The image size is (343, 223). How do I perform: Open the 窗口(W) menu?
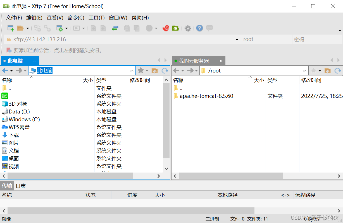[x=118, y=18]
